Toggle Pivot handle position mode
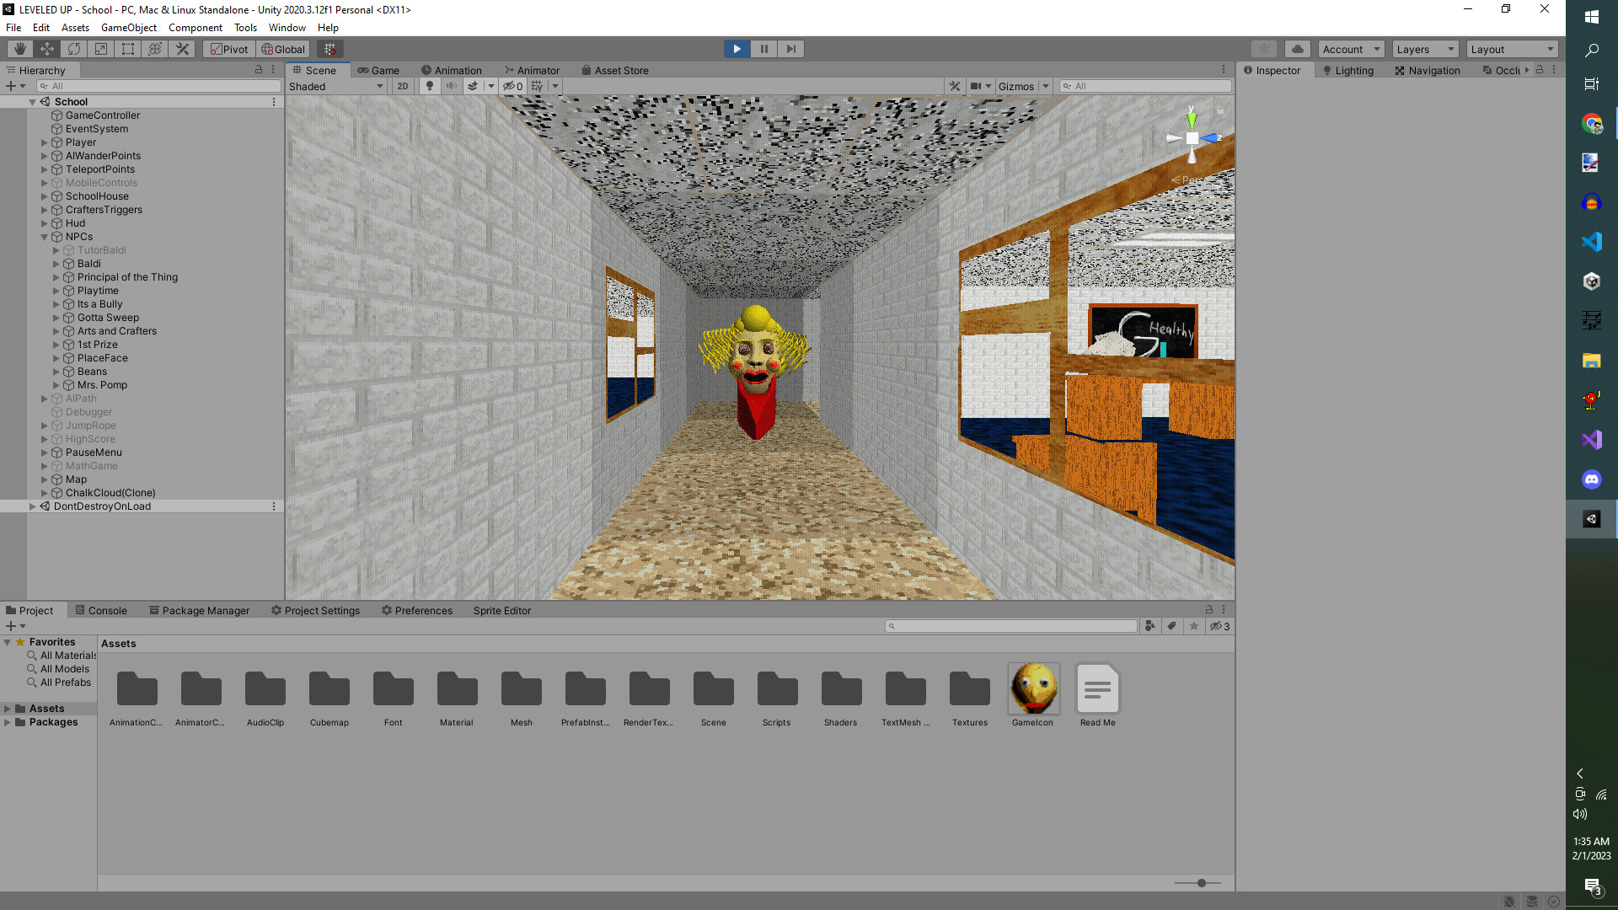The height and width of the screenshot is (910, 1618). pos(228,48)
